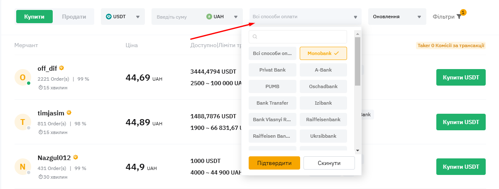499x189 pixels.
Task: Select Privat Bank payment method
Action: point(272,70)
